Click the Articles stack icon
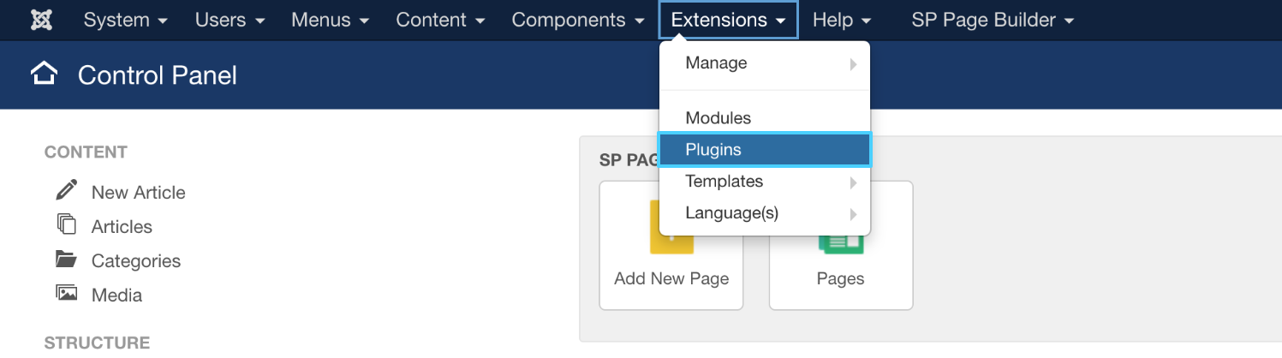This screenshot has height=358, width=1282. pyautogui.click(x=66, y=225)
